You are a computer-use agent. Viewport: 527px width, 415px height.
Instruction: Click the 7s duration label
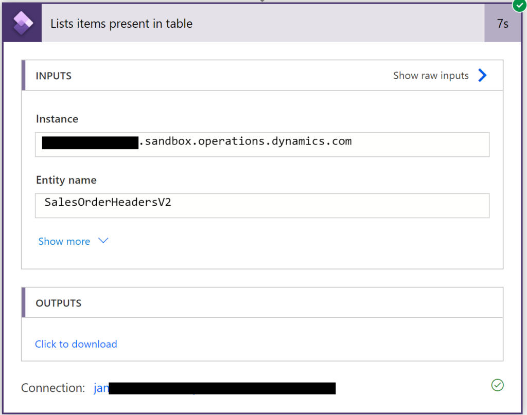502,24
